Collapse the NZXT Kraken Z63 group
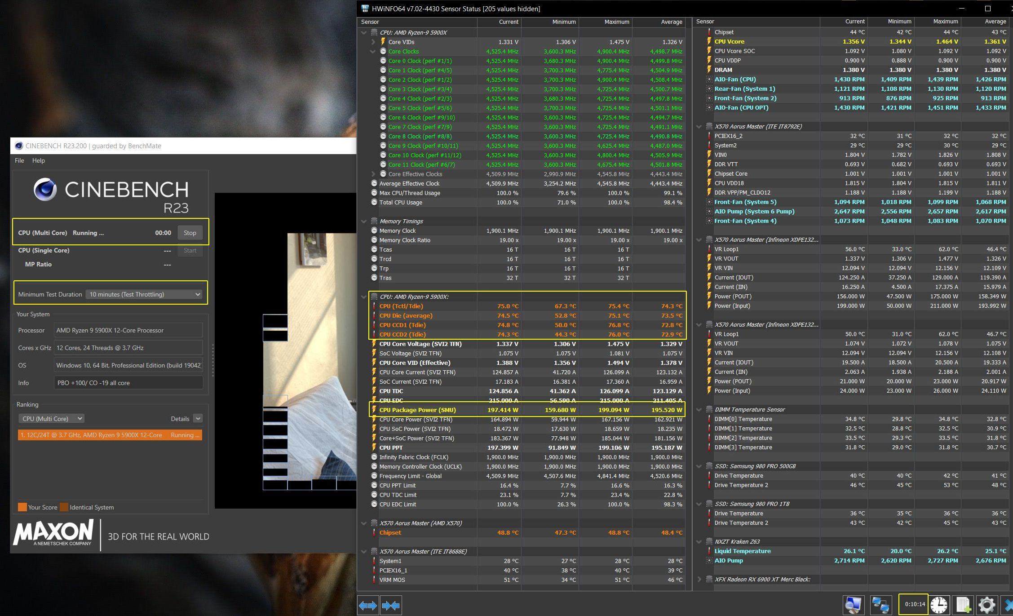1013x616 pixels. pos(699,541)
